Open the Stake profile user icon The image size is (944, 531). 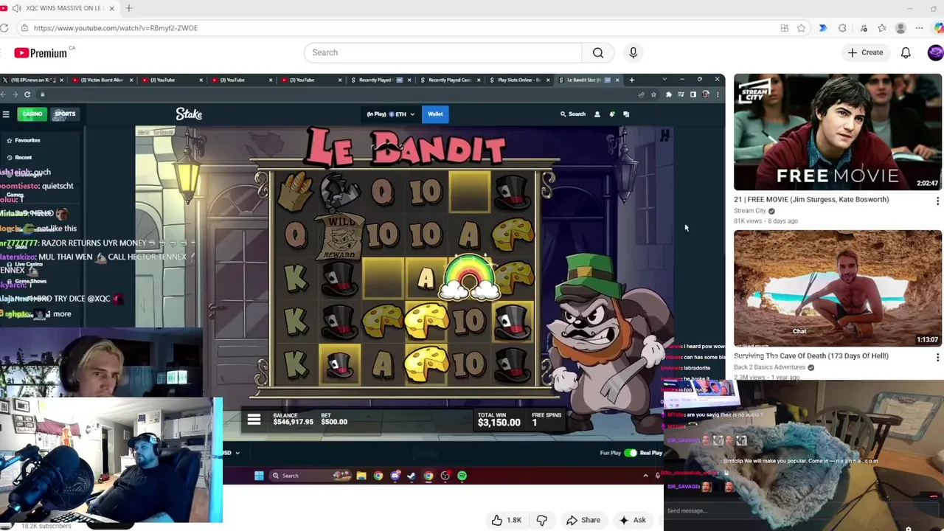pos(597,114)
